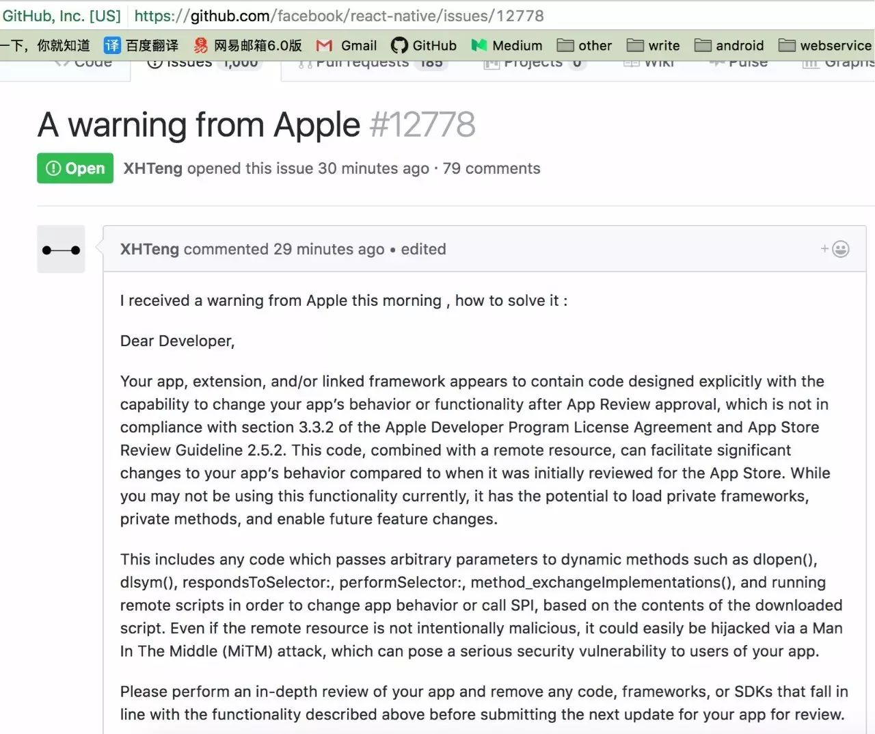Image resolution: width=875 pixels, height=734 pixels.
Task: Switch to the Graphs tab
Action: point(839,63)
